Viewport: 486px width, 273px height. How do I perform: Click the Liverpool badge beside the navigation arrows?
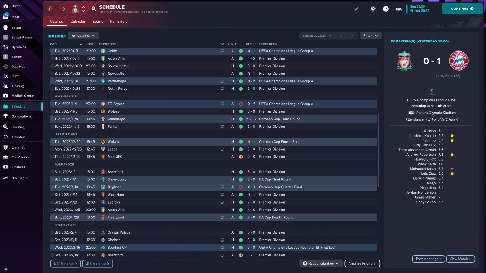(x=75, y=9)
